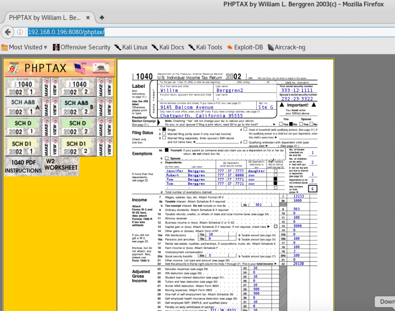Open the Exploit-DB bookmark

(245, 47)
